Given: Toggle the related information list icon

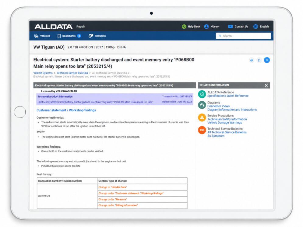Looking at the screenshot, I should pyautogui.click(x=267, y=60).
